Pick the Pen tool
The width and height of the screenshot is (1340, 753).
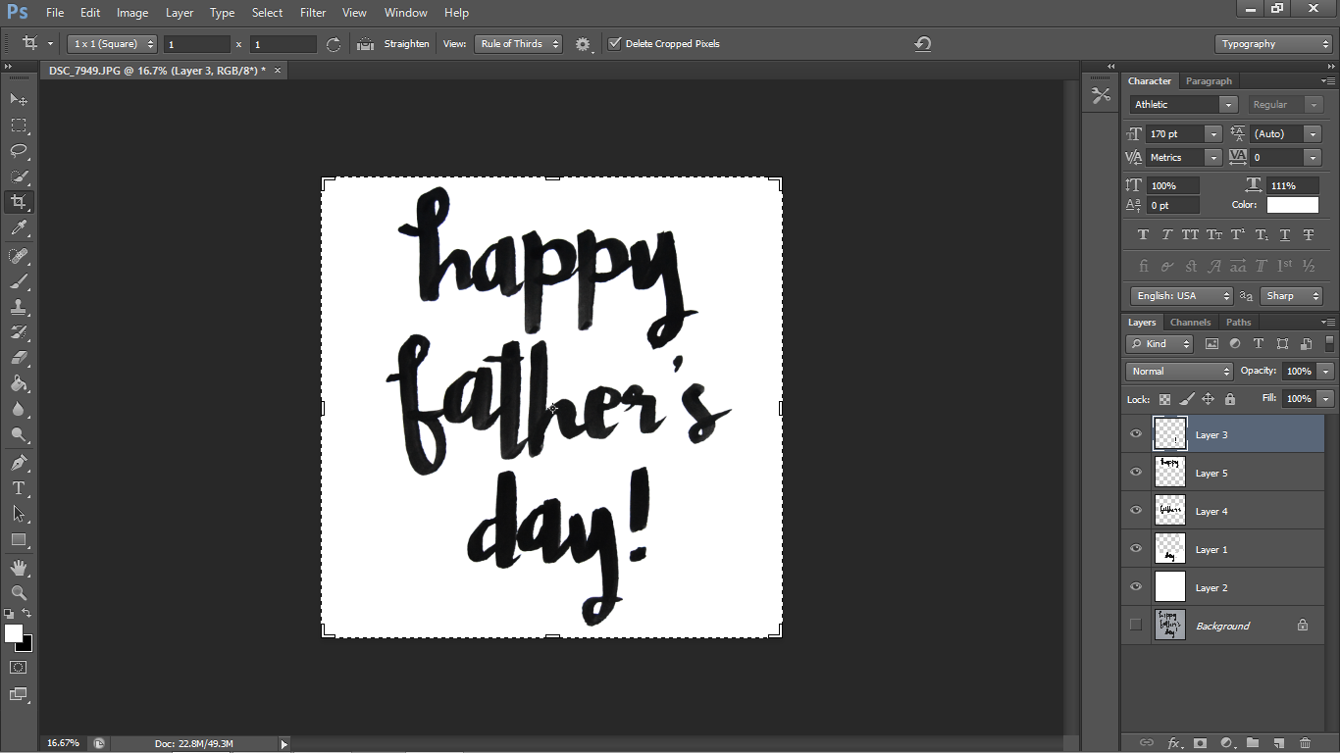(x=19, y=462)
